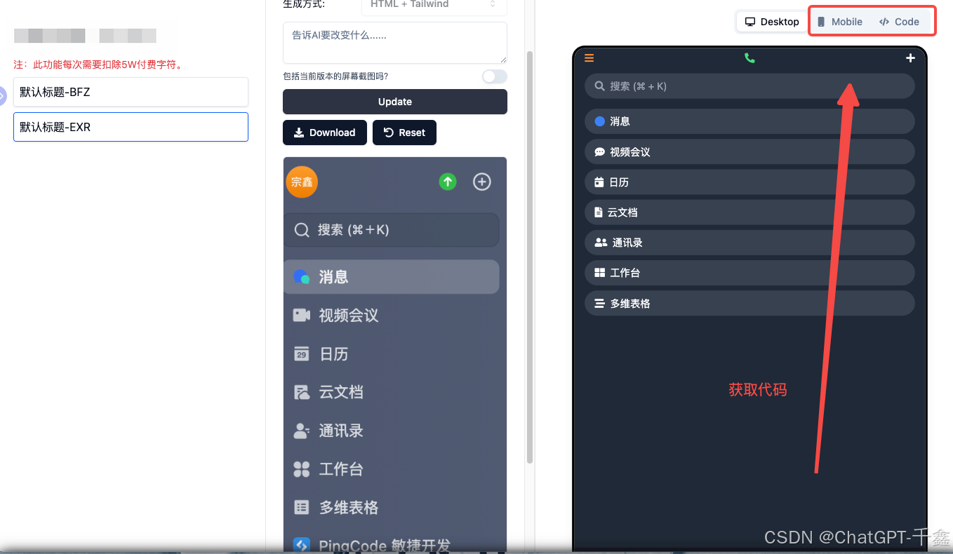Click the circled plus icon beside avatar
953x554 pixels.
tap(482, 182)
